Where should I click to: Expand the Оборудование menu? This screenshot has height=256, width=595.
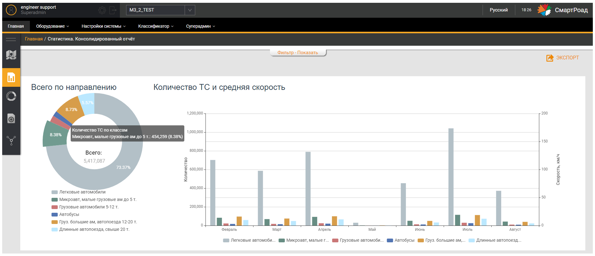[x=53, y=26]
